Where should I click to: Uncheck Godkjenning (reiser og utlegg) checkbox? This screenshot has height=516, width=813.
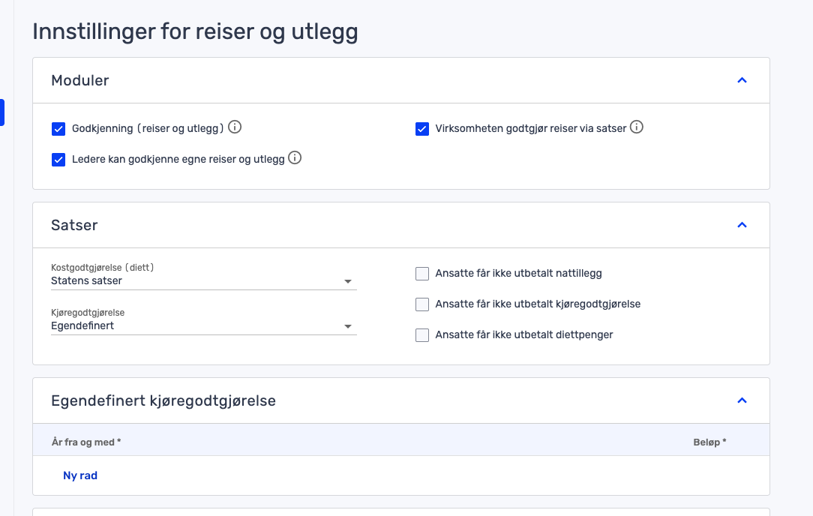58,129
